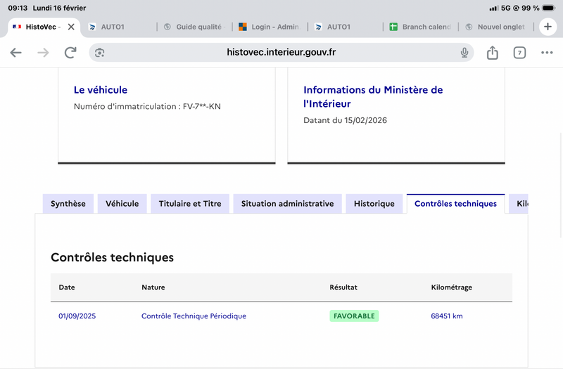
Task: Close the HistoVec browser tab
Action: (71, 27)
